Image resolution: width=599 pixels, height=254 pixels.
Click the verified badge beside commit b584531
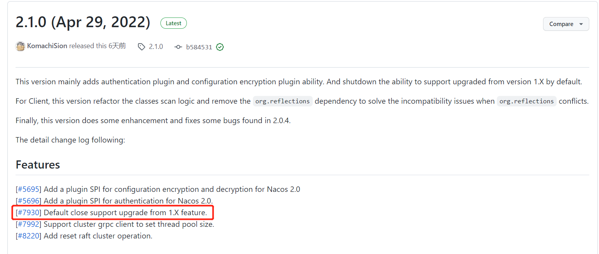coord(220,47)
